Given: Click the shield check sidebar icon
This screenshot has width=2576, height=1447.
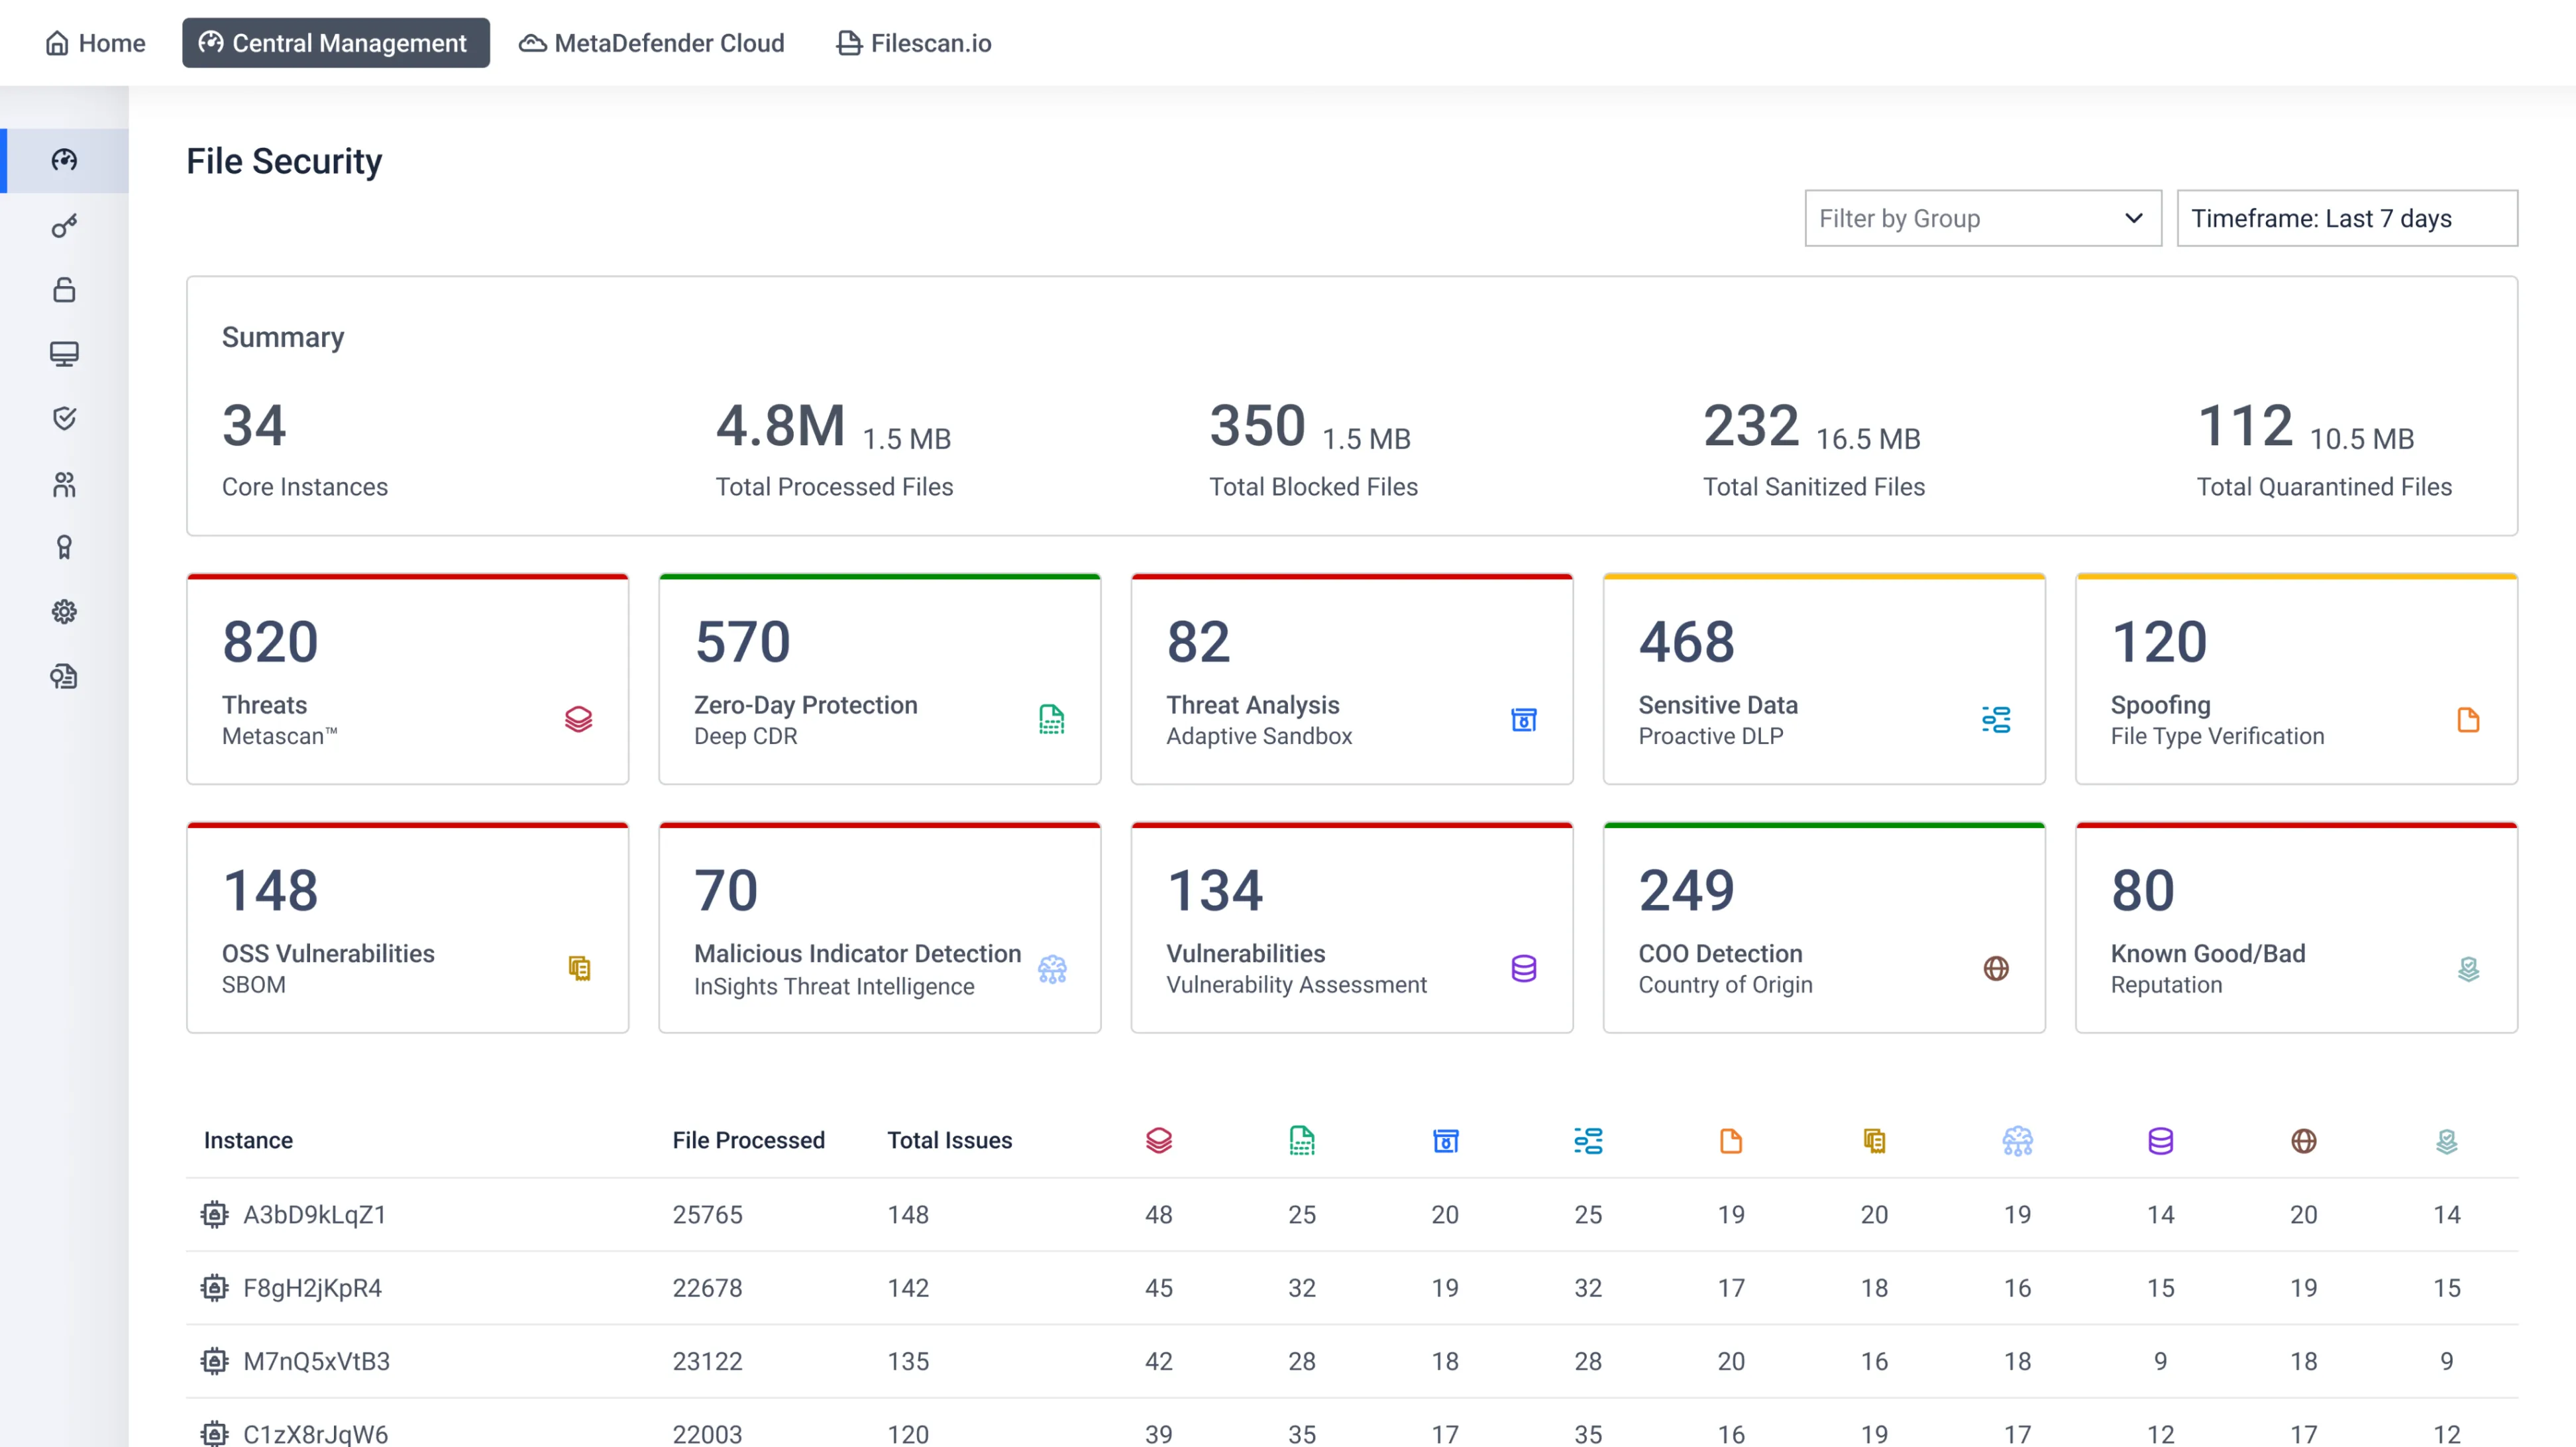Looking at the screenshot, I should (x=64, y=418).
